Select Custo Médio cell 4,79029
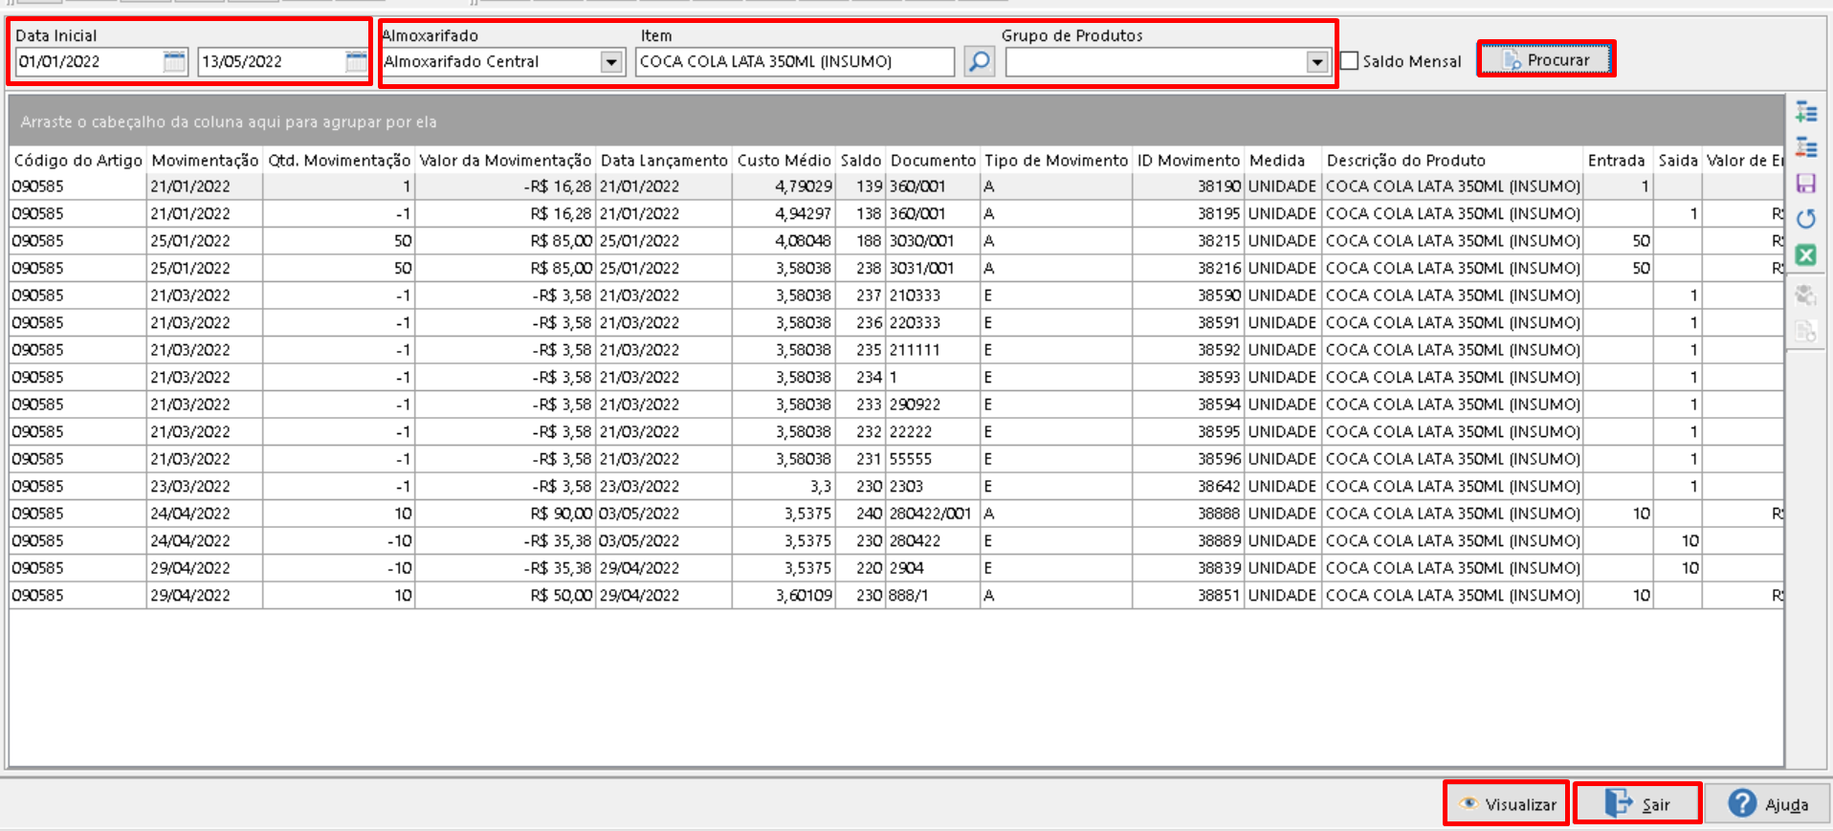 pos(784,186)
